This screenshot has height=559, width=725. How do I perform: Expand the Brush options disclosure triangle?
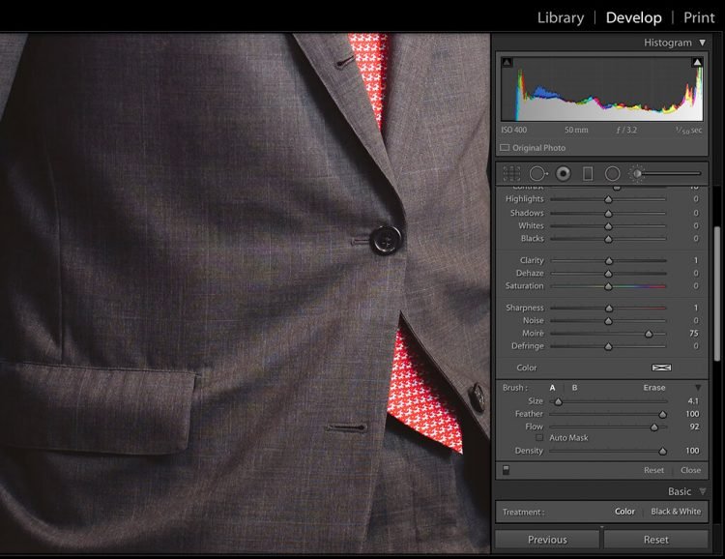[x=698, y=387]
